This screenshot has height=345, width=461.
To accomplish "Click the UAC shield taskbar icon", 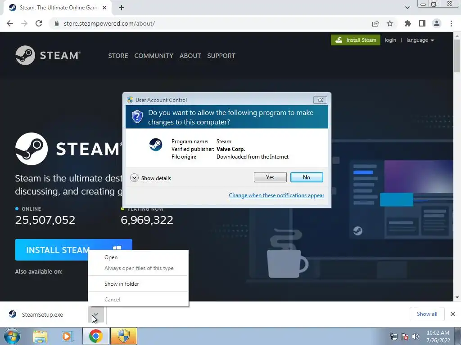I will pyautogui.click(x=124, y=336).
